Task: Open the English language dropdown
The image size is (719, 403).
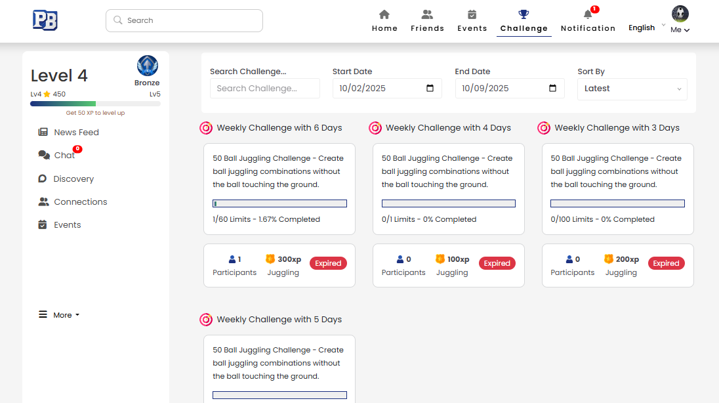Action: [x=646, y=28]
